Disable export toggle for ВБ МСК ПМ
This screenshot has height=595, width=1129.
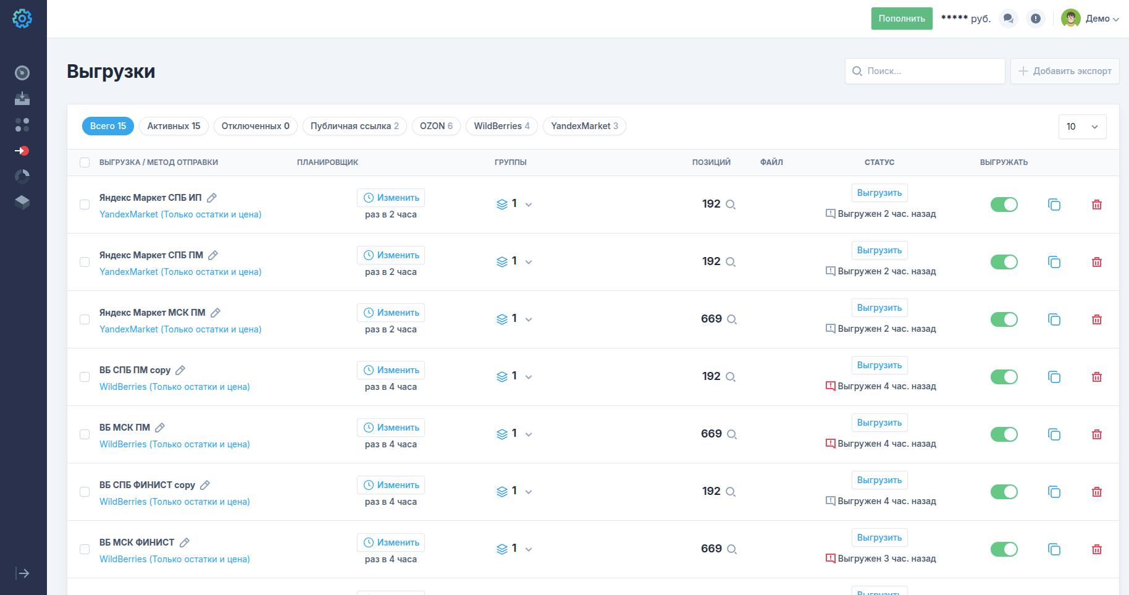[1004, 434]
